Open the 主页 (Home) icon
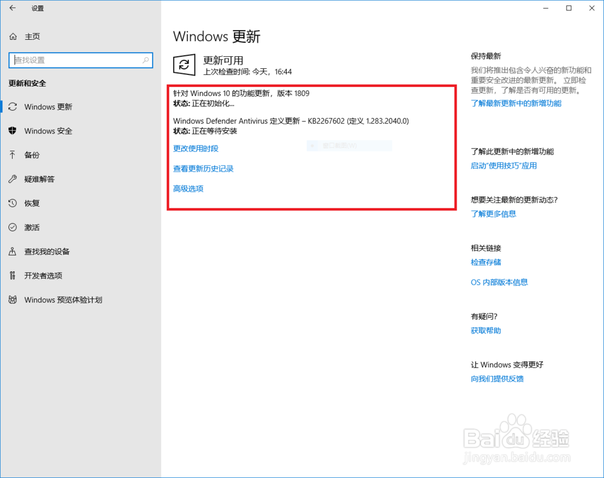Screen dimensions: 604x478 click(13, 36)
